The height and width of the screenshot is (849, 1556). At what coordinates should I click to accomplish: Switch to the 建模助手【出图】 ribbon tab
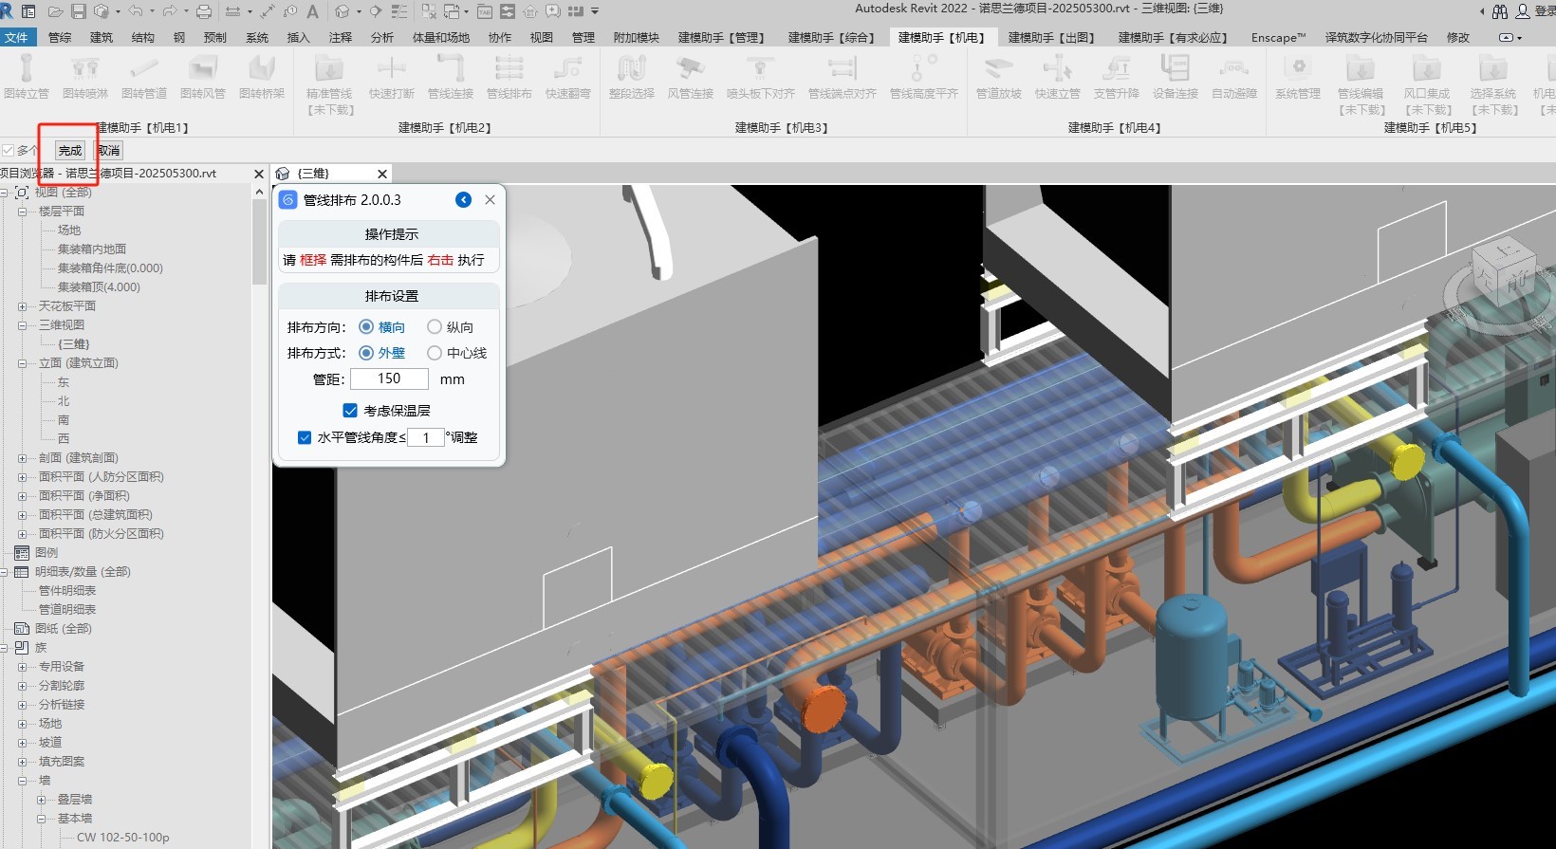tap(1050, 38)
